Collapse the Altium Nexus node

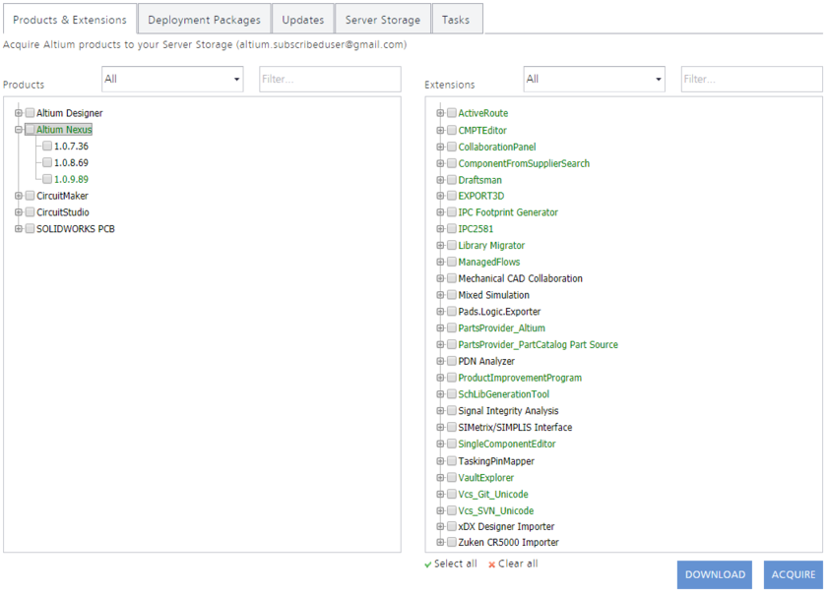click(x=17, y=129)
